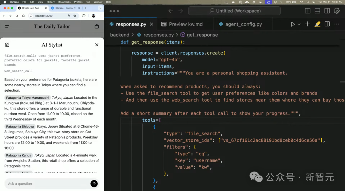345x191 pixels.
Task: Open editor more actions menu
Action: tap(337, 24)
